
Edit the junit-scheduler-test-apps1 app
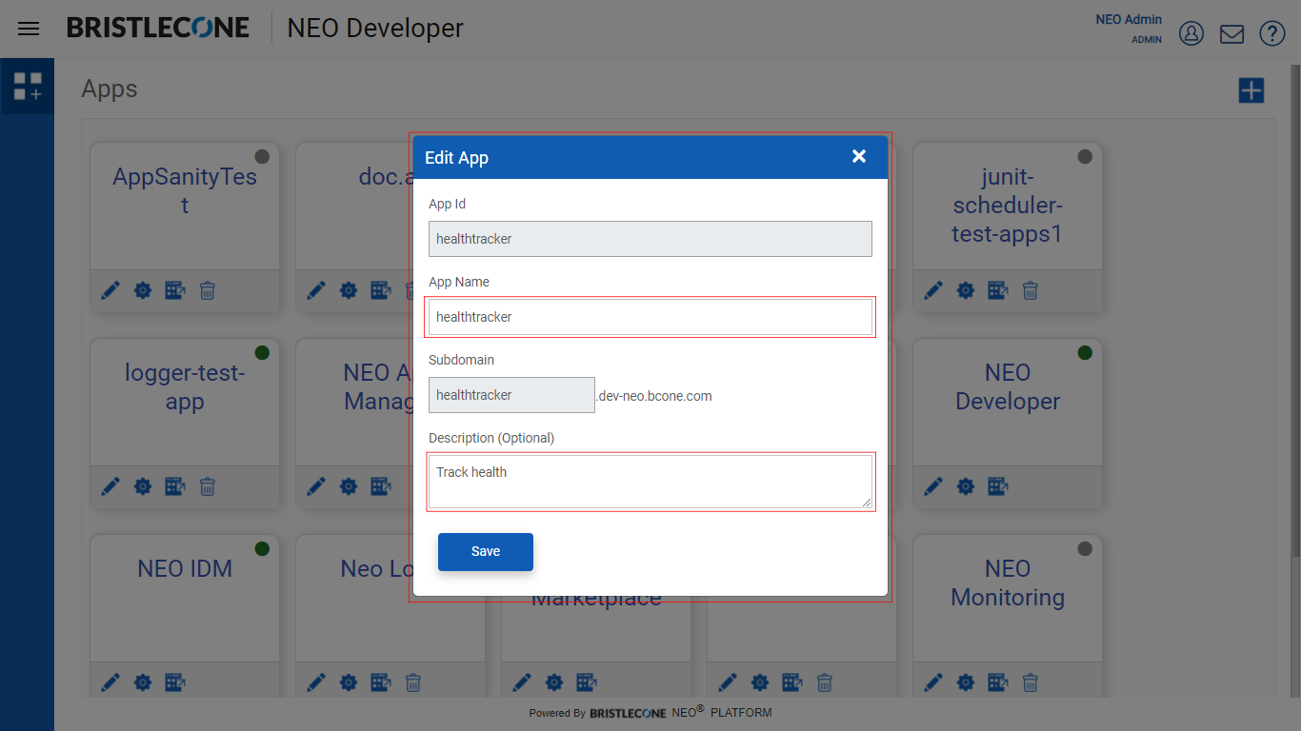pos(933,290)
